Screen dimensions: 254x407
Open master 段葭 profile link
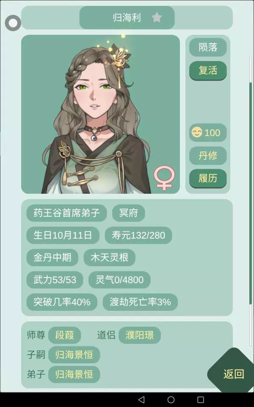click(x=64, y=335)
